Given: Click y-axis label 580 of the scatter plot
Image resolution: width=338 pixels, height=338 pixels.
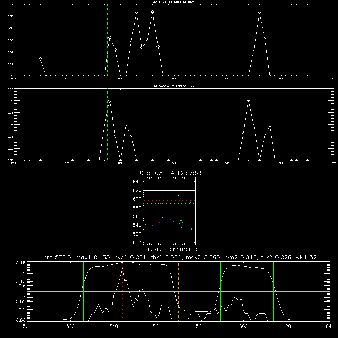Looking at the screenshot, I should [x=137, y=208].
